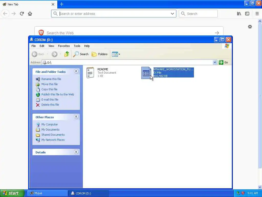
Task: Click the Forward arrow in CDROM Explorer toolbar
Action: point(54,54)
